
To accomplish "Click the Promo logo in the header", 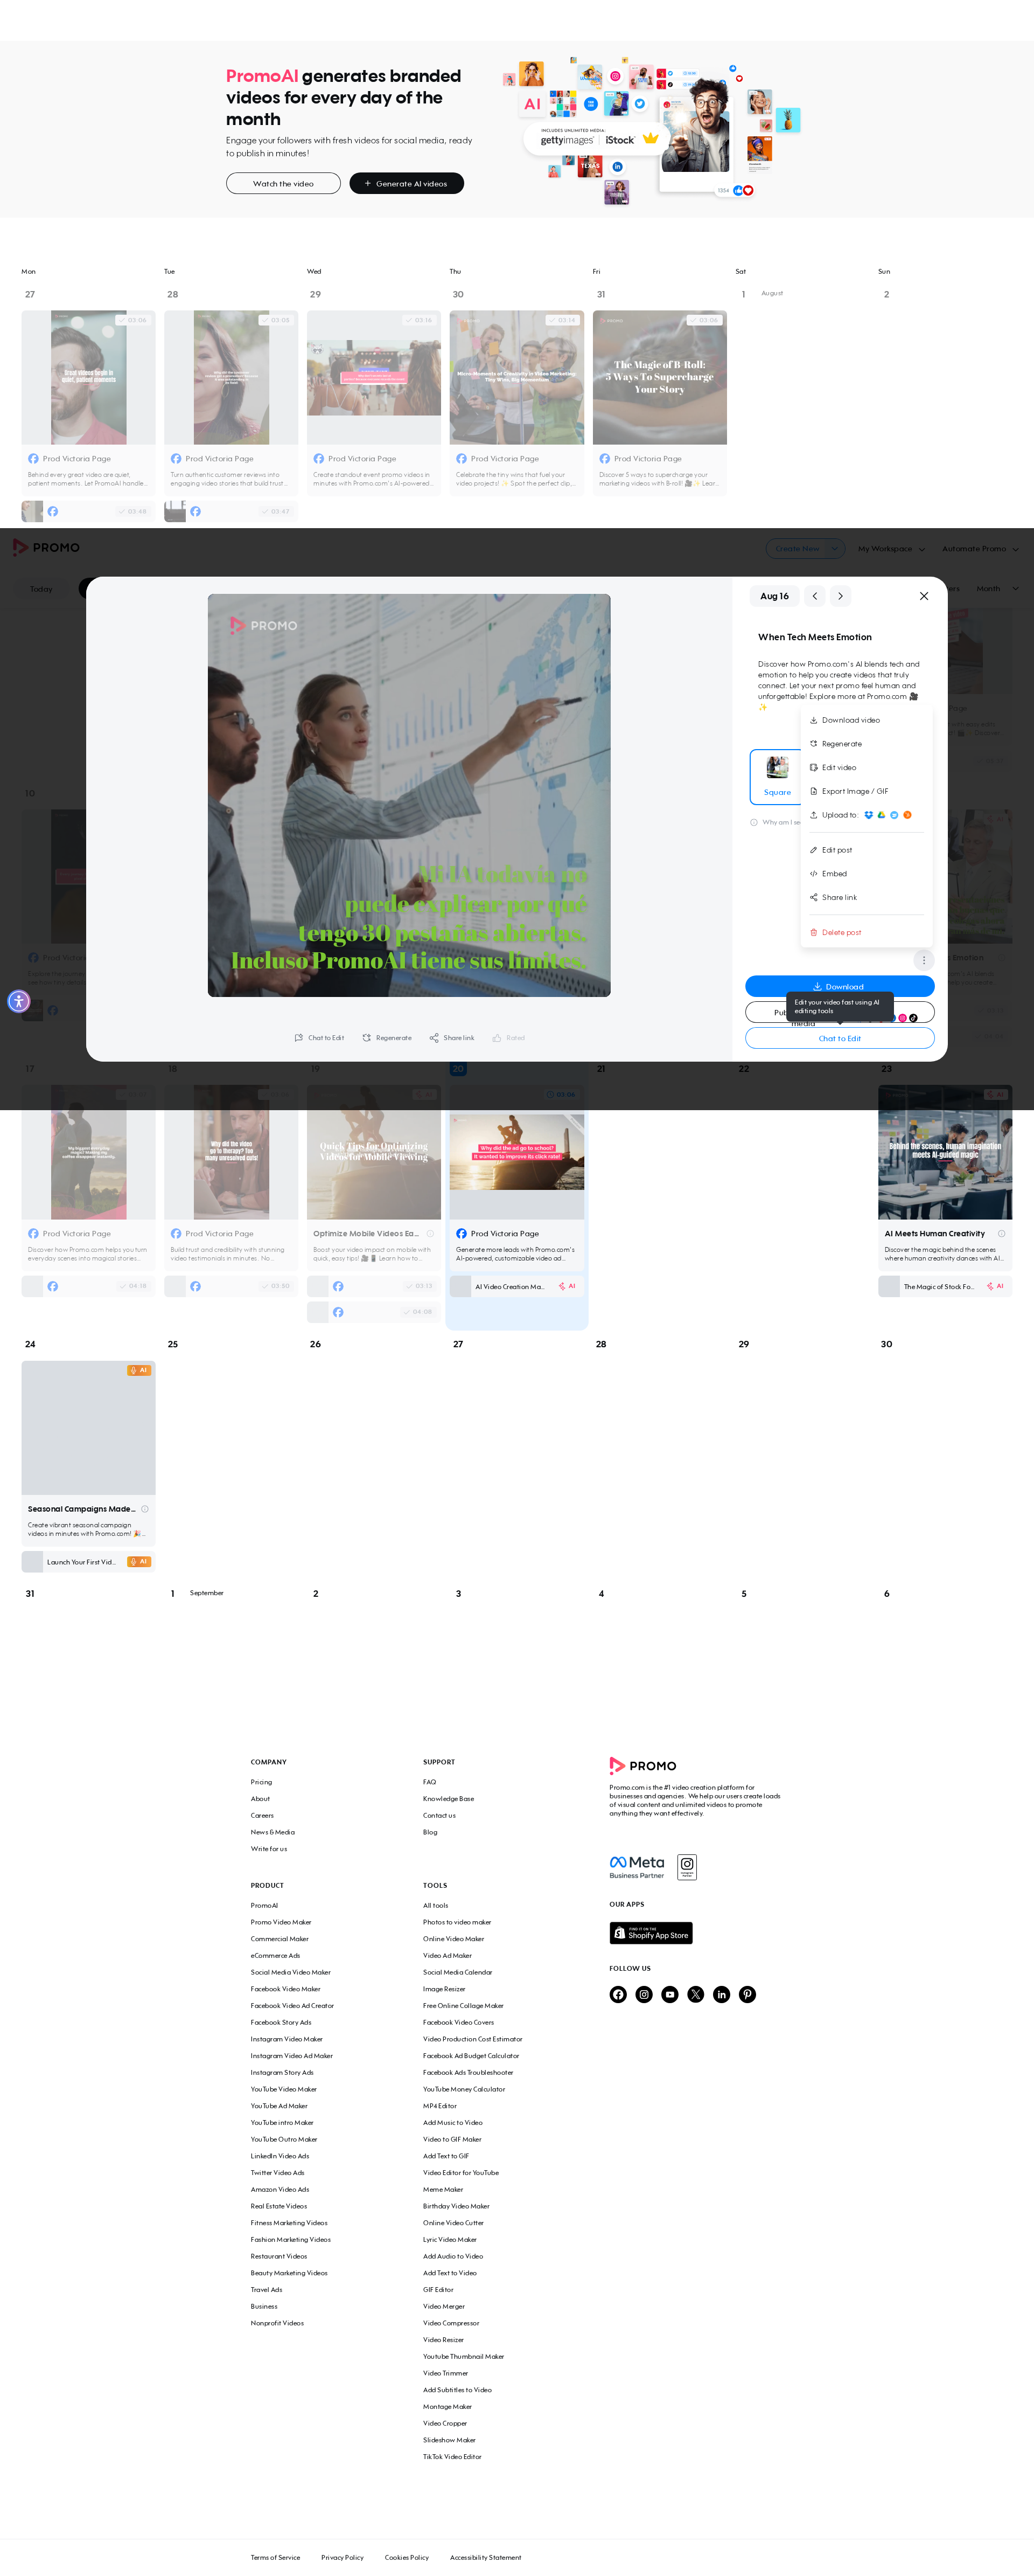I will coord(46,547).
